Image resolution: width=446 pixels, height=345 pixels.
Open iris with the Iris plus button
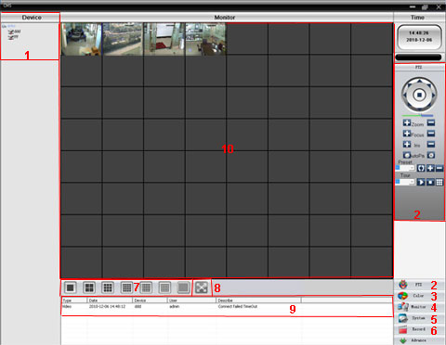pos(407,145)
